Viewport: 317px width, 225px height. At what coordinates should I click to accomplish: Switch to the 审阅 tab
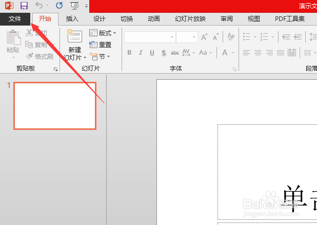[227, 19]
